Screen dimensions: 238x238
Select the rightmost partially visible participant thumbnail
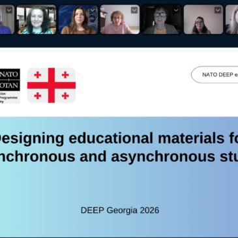click(231, 20)
